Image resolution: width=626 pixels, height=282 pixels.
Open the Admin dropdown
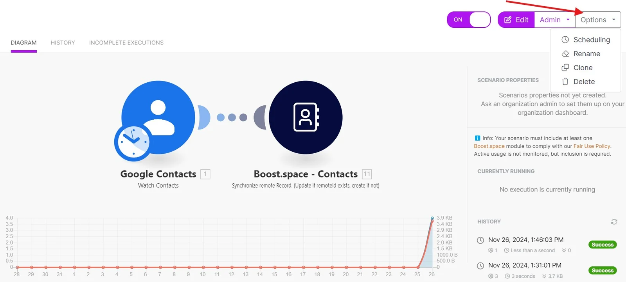pyautogui.click(x=555, y=20)
